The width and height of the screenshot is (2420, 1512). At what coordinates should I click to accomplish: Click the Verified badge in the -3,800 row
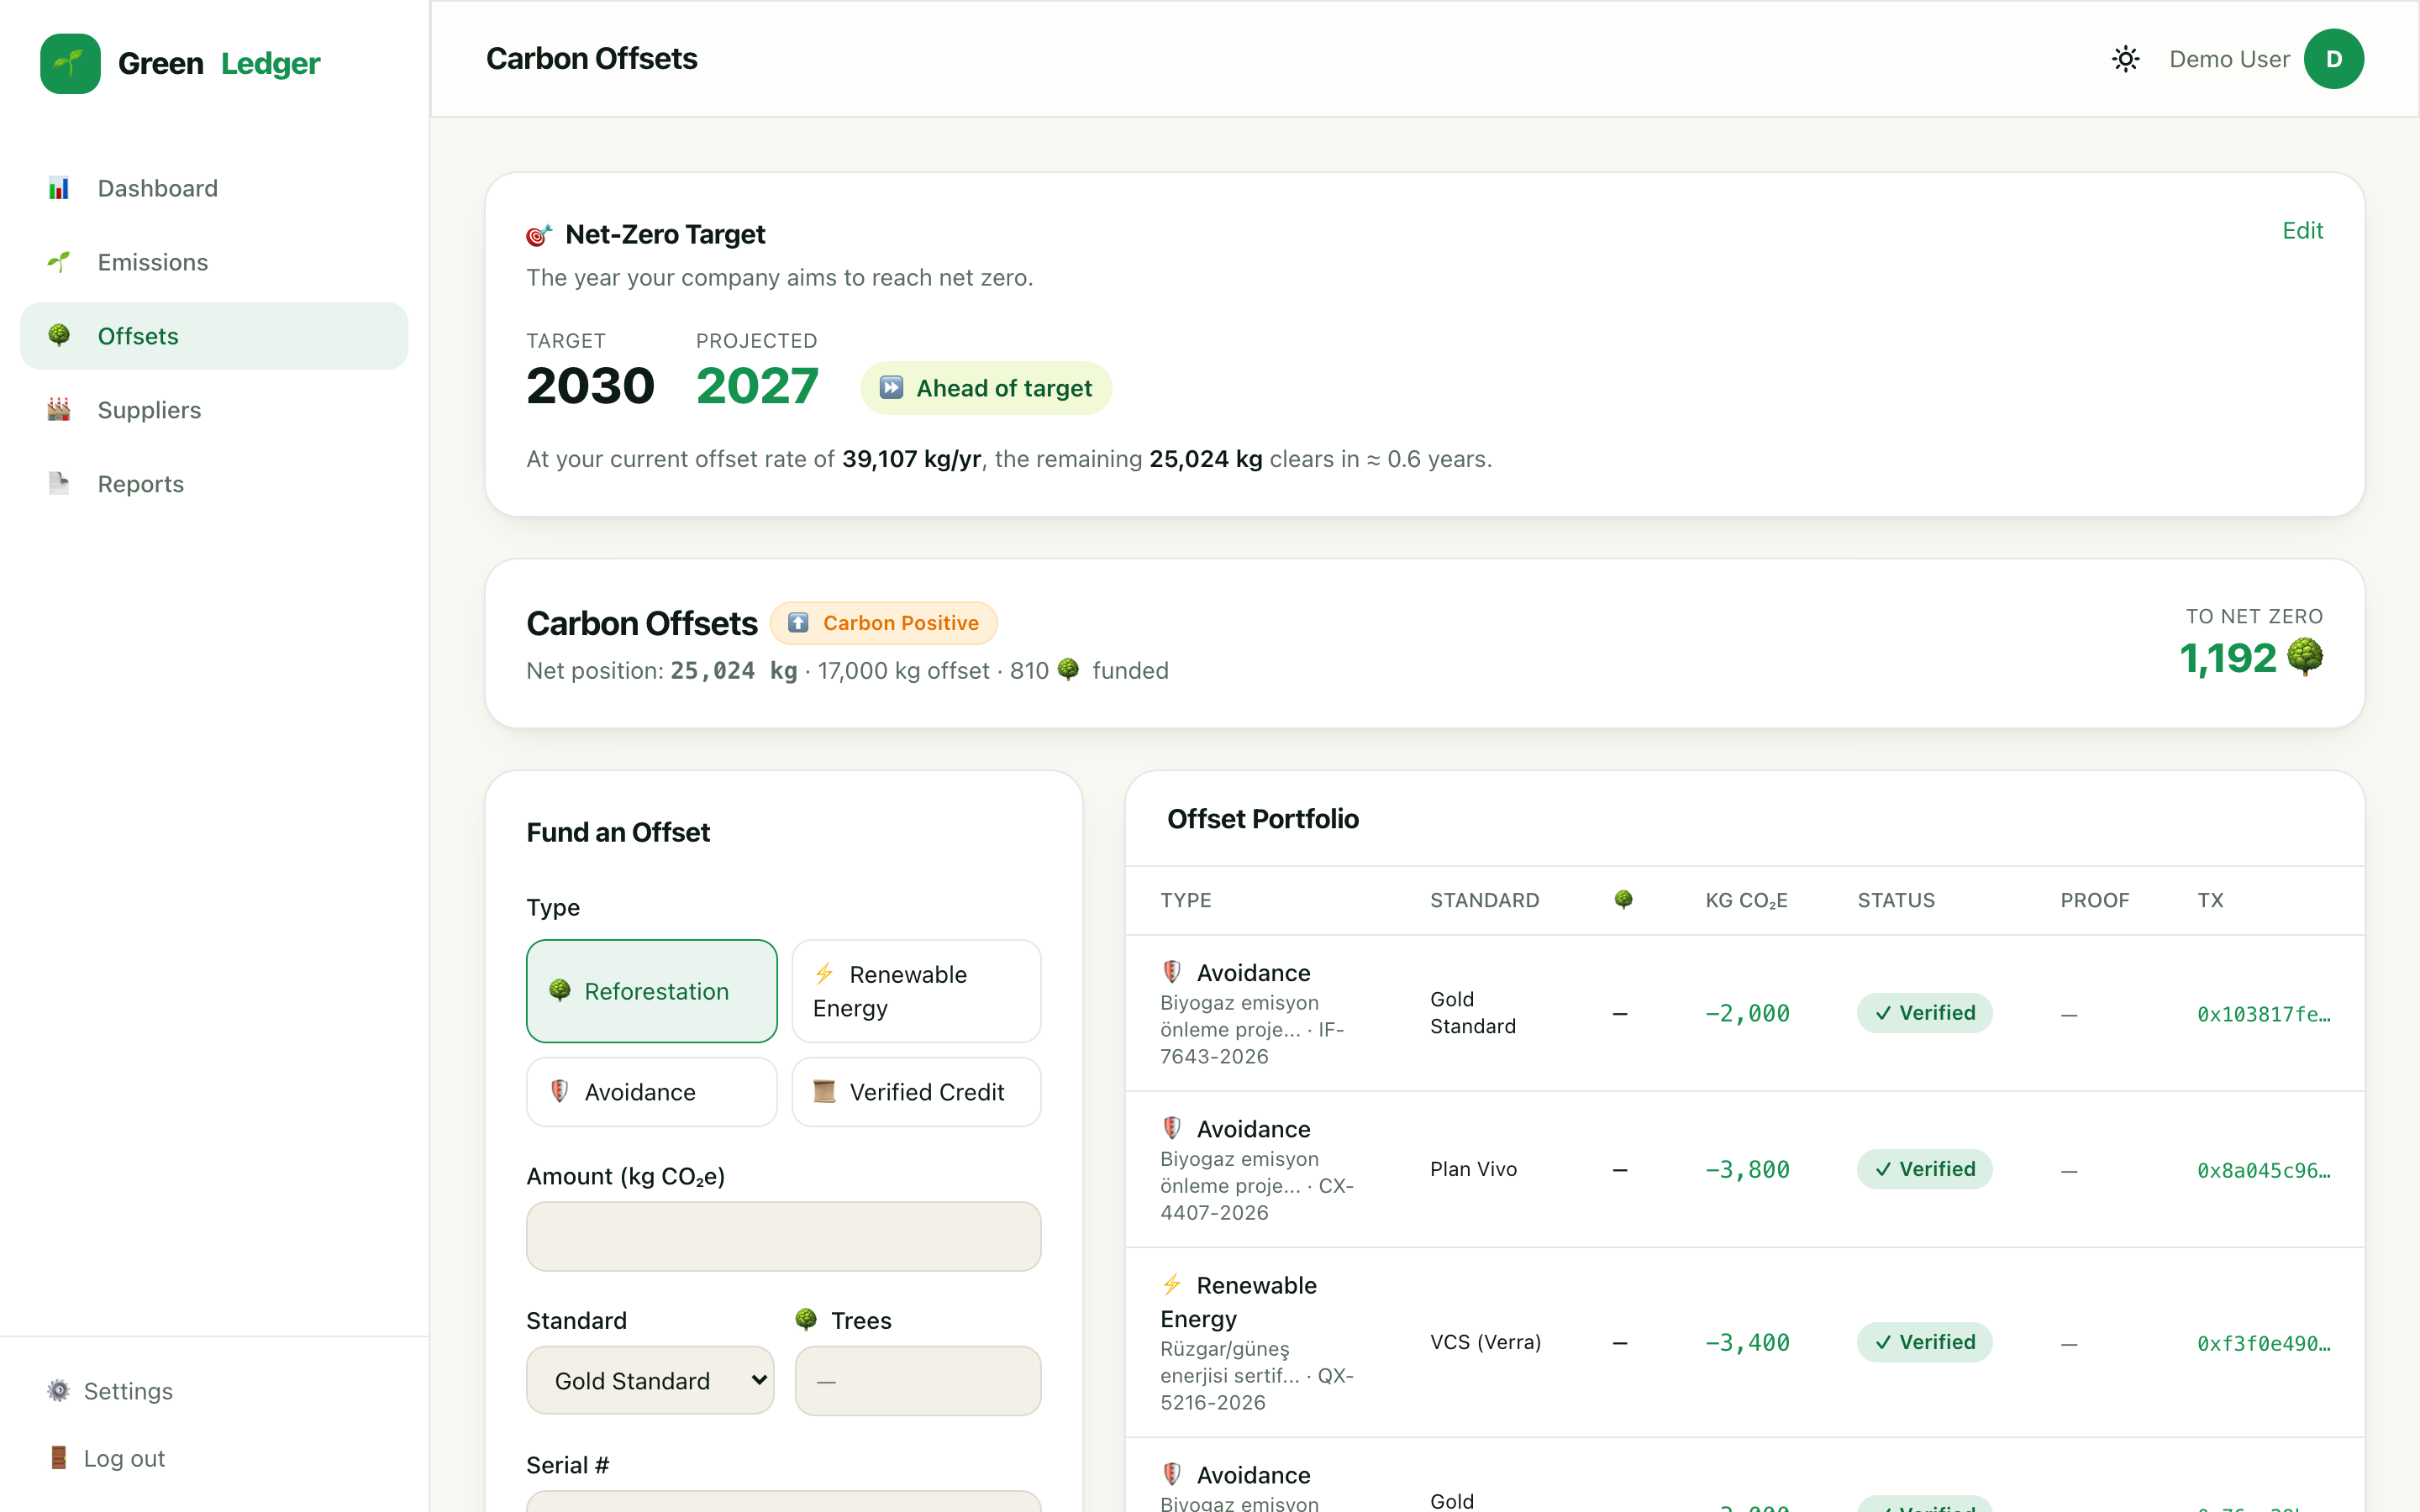tap(1924, 1169)
